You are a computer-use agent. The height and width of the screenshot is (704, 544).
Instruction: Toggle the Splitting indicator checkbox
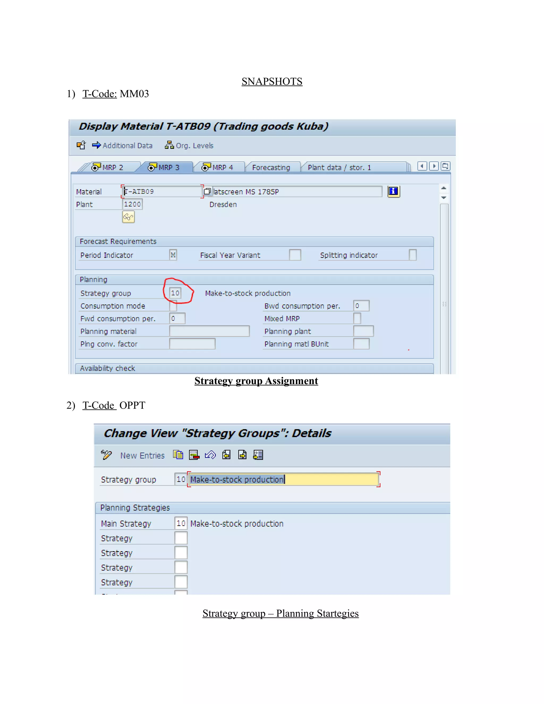413,255
